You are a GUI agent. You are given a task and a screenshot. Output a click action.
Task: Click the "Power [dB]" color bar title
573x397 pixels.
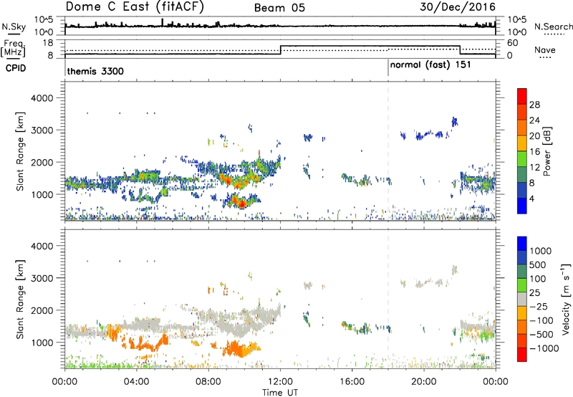coord(546,151)
